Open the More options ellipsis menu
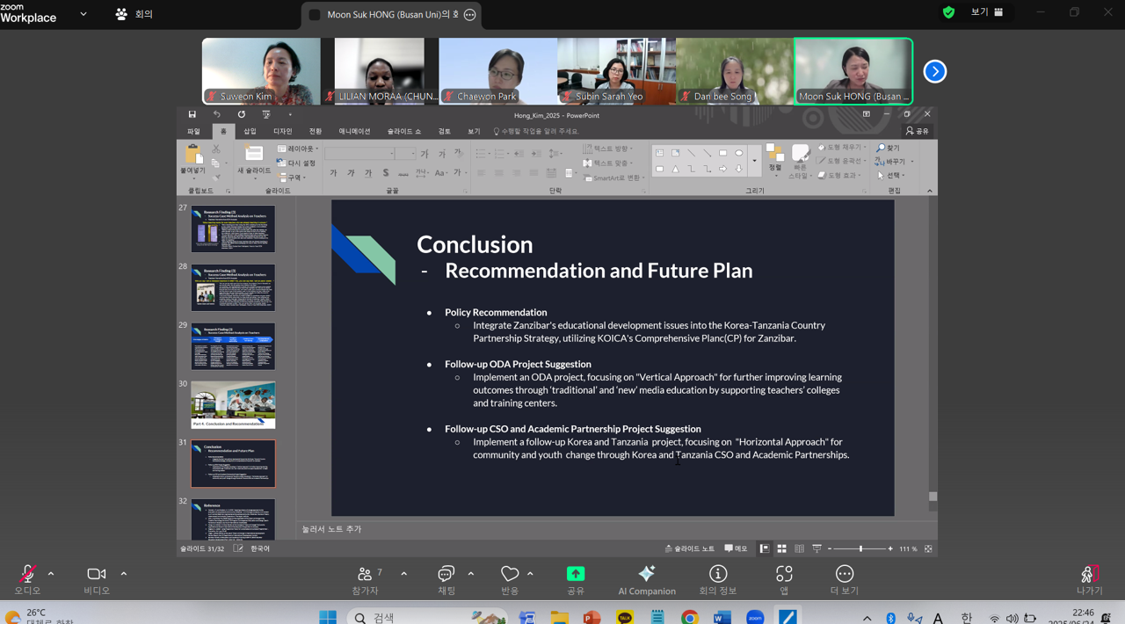Image resolution: width=1125 pixels, height=624 pixels. (845, 575)
